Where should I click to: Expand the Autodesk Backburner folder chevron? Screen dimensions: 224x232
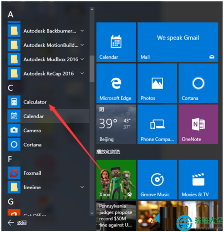pyautogui.click(x=82, y=31)
